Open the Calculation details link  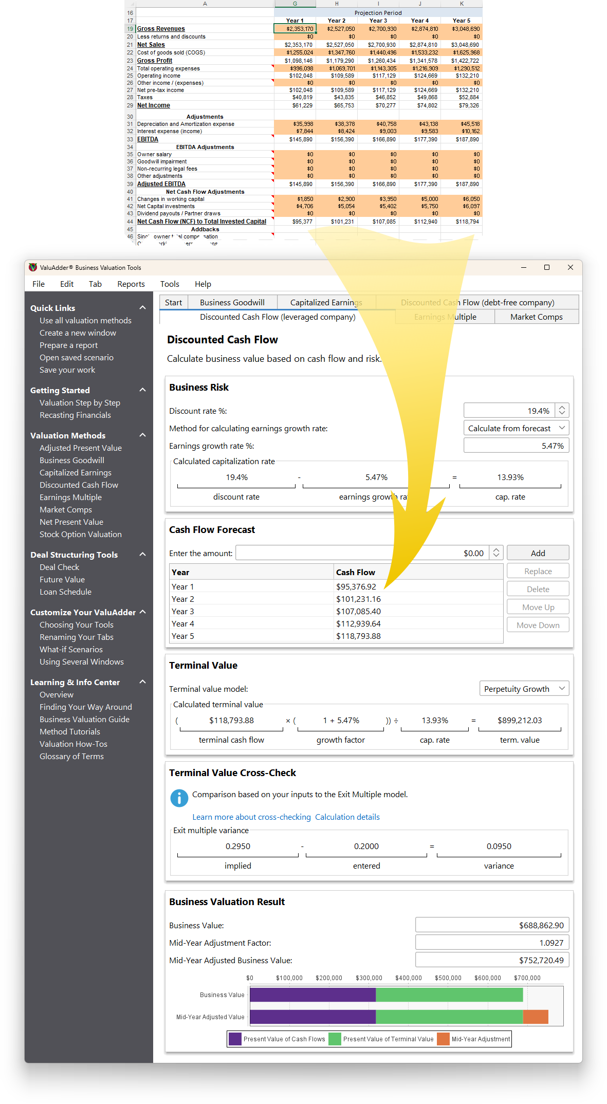point(347,817)
